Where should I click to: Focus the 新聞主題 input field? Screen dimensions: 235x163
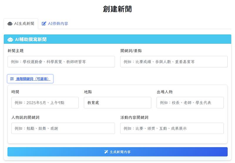point(61,62)
